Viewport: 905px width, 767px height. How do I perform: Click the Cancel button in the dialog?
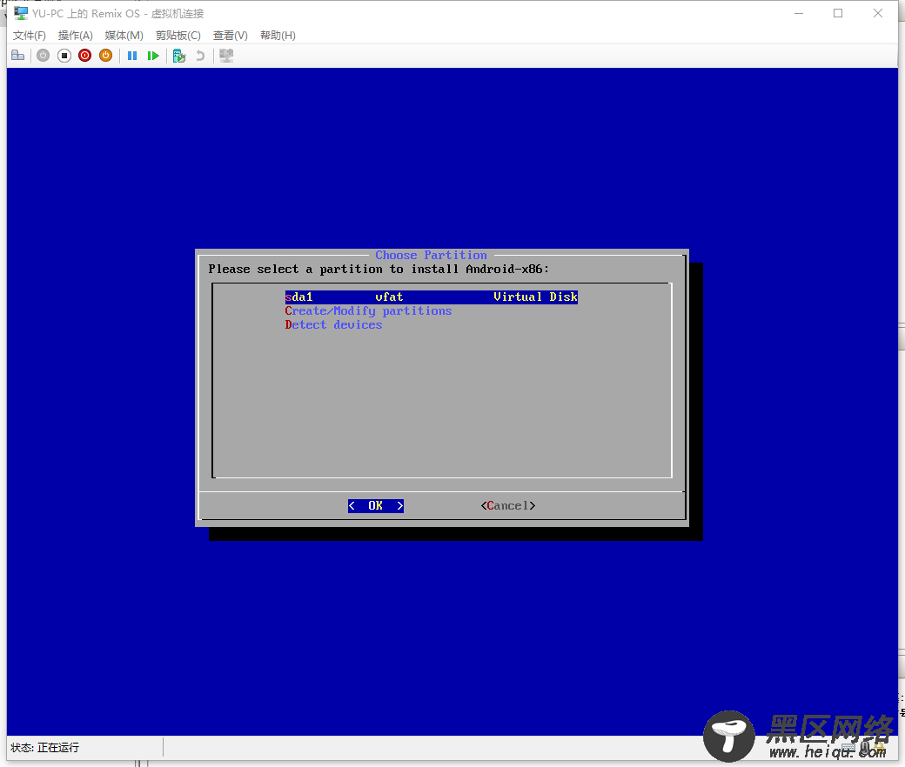point(508,506)
